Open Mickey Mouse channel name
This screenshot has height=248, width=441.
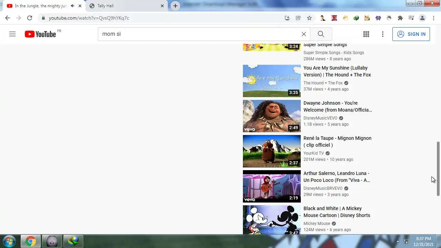tap(317, 224)
